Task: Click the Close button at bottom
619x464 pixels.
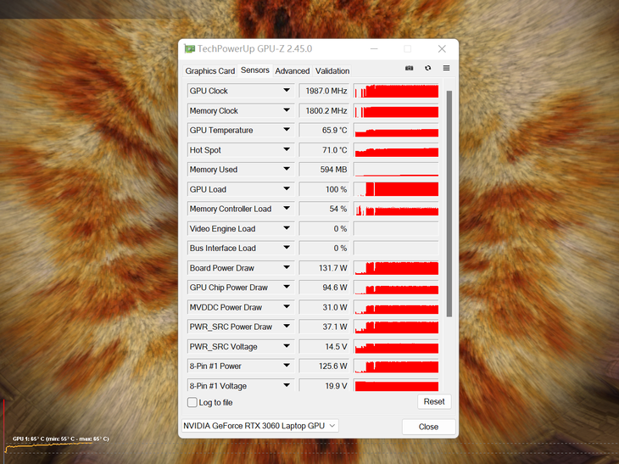Action: tap(428, 427)
